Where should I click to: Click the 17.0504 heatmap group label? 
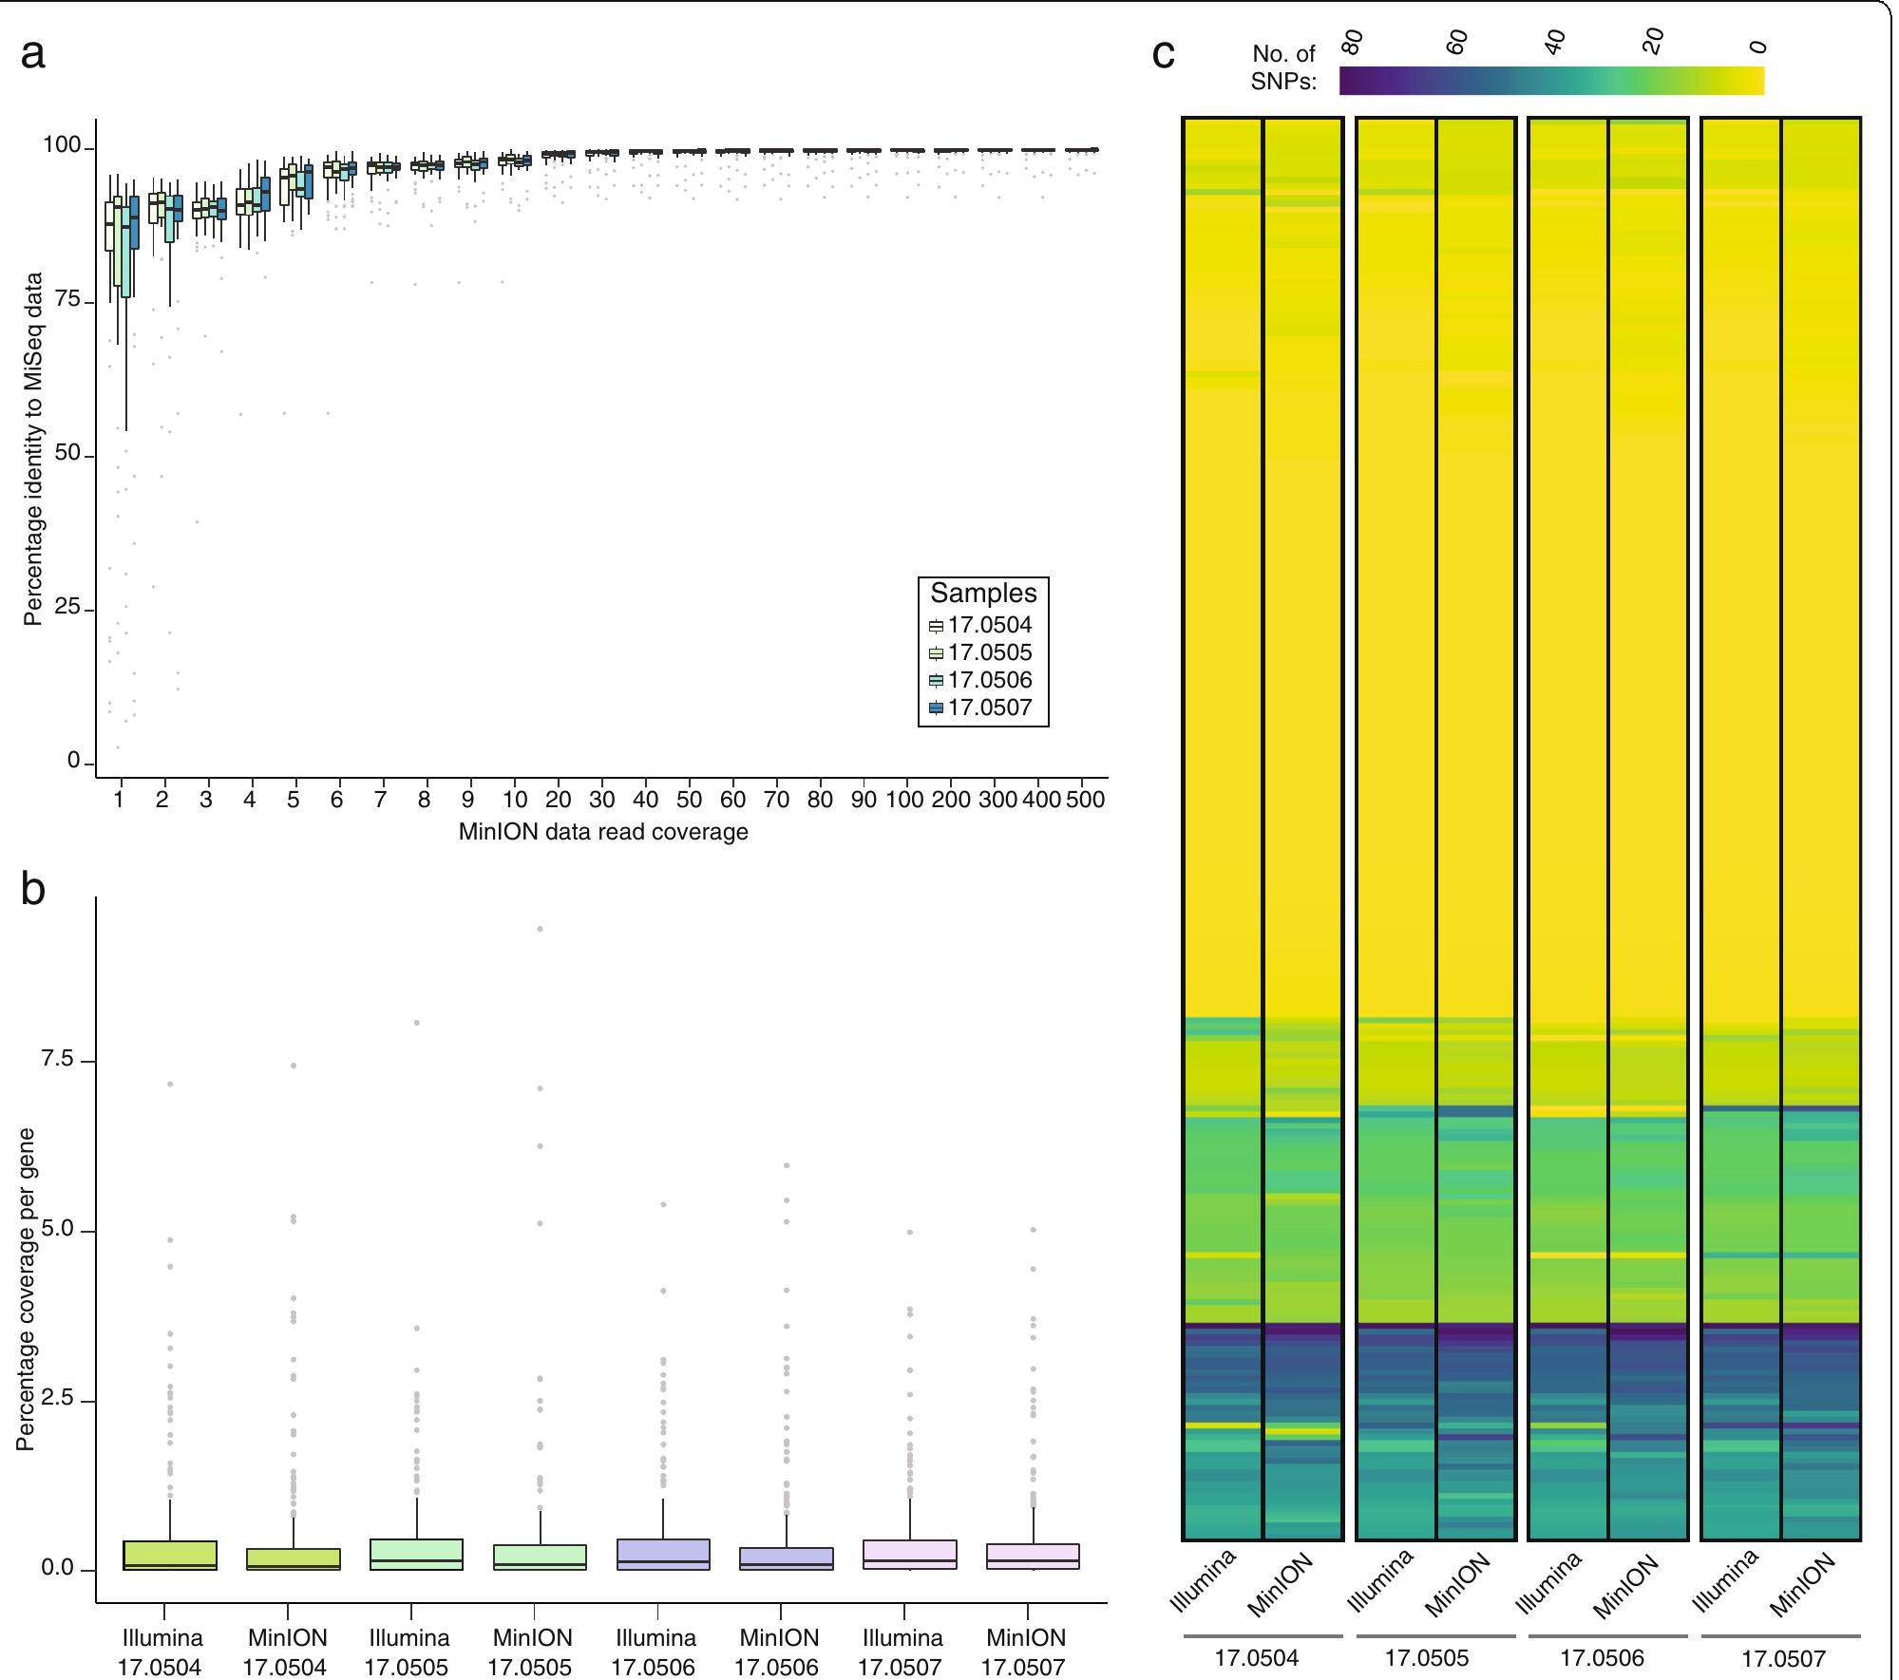1257,1659
